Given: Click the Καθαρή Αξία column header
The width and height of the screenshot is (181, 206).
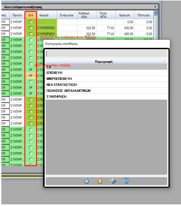Looking at the screenshot, I should click(x=87, y=15).
